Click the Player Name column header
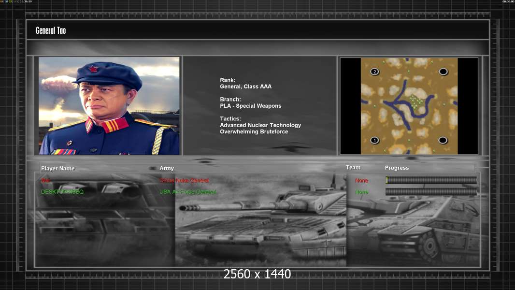This screenshot has height=290, width=515. click(58, 168)
